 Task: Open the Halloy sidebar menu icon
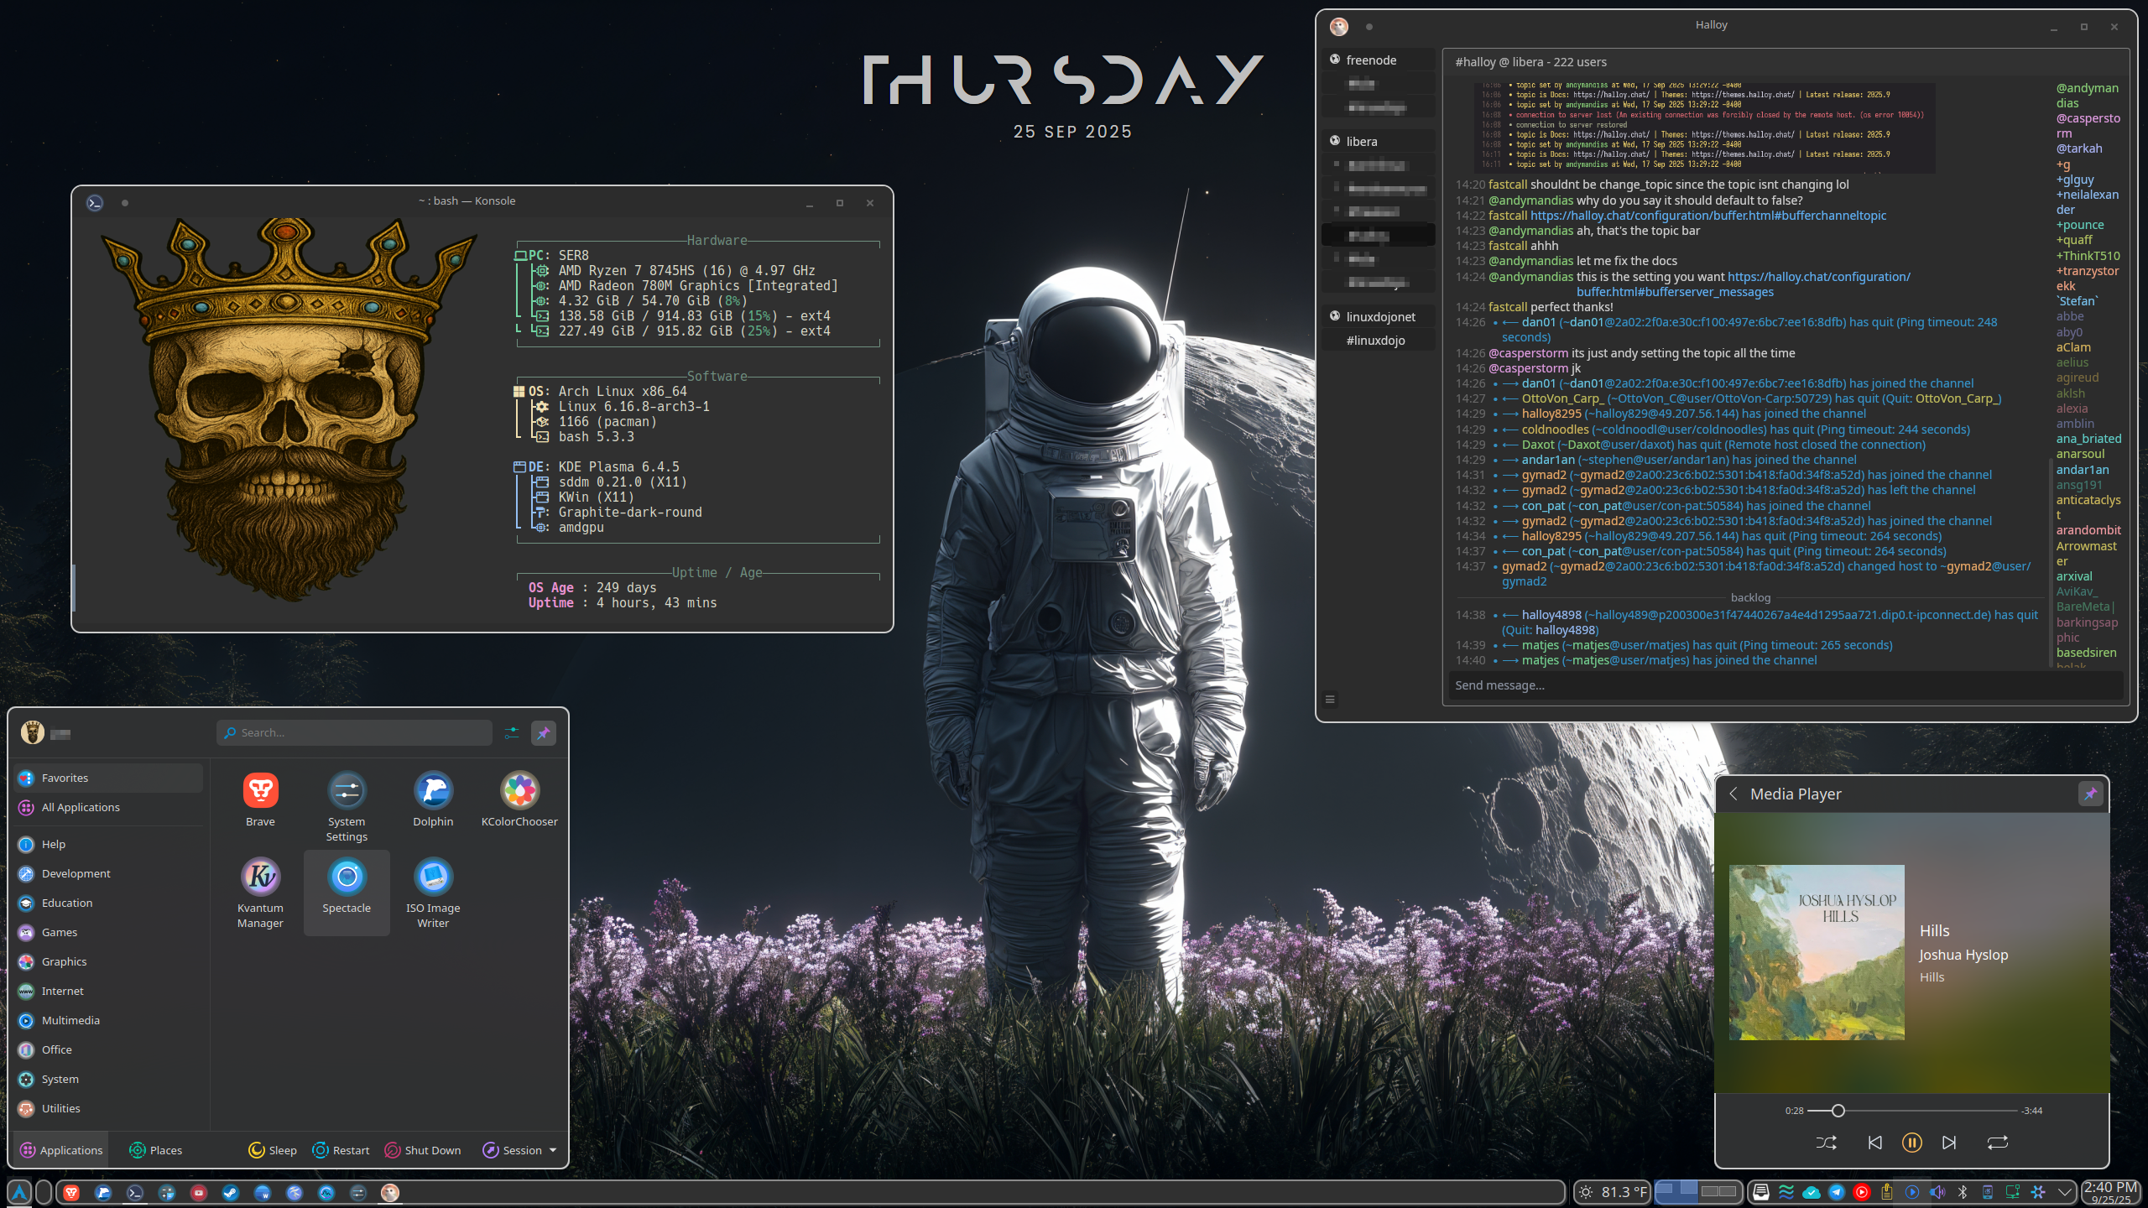click(x=1330, y=699)
